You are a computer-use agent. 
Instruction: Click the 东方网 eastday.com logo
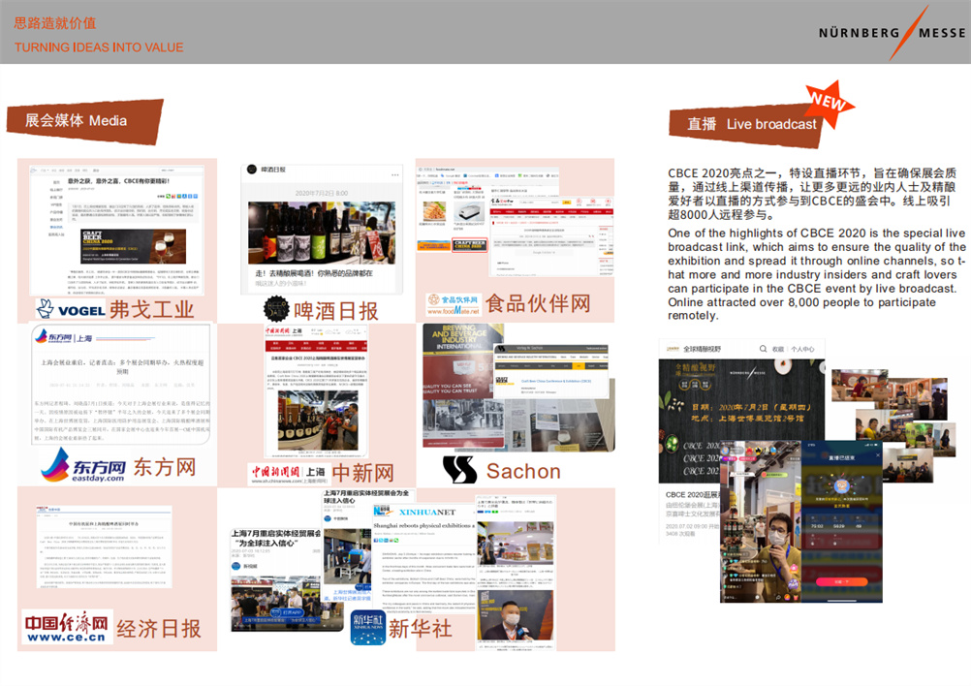[x=83, y=466]
